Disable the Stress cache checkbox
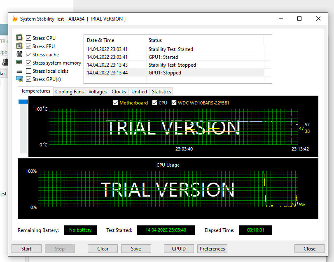The image size is (334, 262). point(28,54)
